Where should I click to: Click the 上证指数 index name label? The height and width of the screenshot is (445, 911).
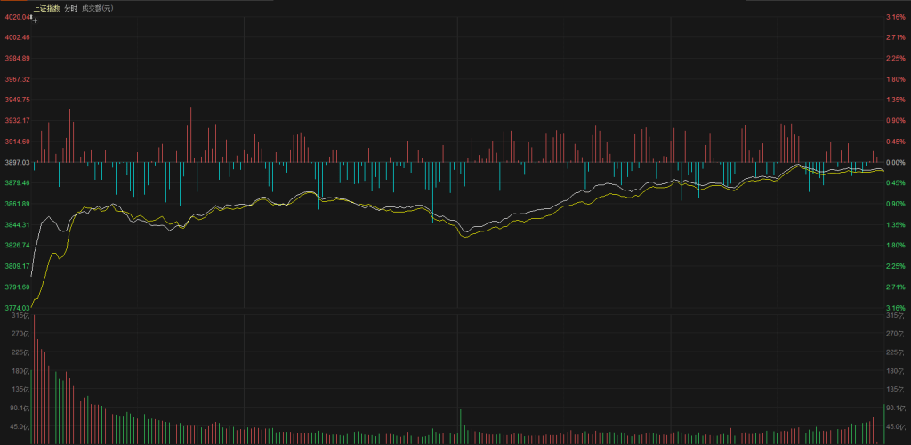point(47,8)
